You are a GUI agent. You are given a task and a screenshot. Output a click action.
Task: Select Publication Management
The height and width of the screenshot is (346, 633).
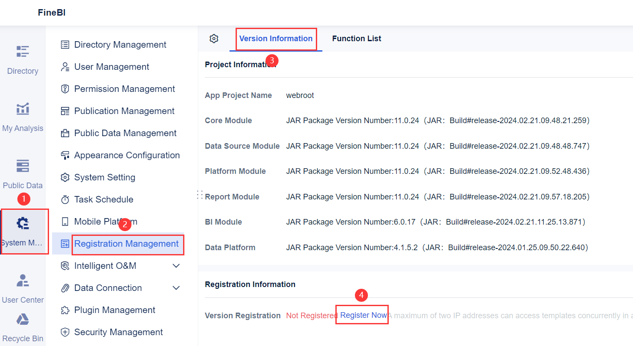tap(122, 111)
